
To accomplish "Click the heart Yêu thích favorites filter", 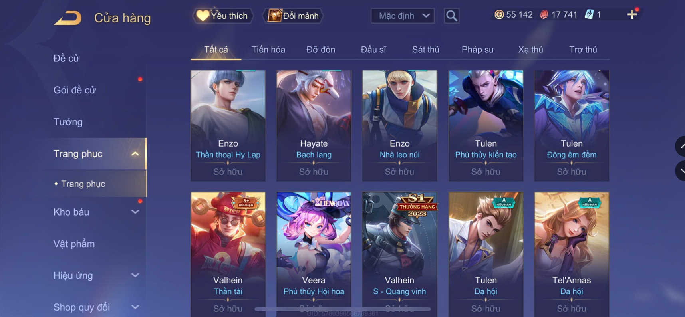I will pyautogui.click(x=223, y=16).
